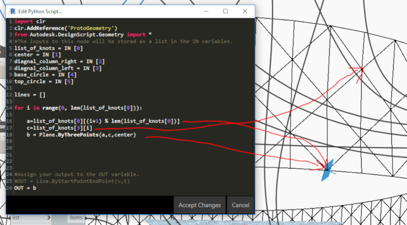Viewport: 407px width, 225px height.
Task: Cancel the script edits
Action: pyautogui.click(x=240, y=205)
